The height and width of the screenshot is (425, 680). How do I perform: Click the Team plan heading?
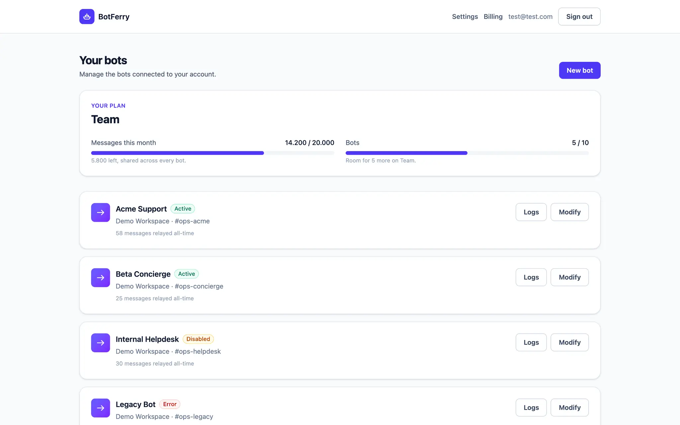(105, 120)
